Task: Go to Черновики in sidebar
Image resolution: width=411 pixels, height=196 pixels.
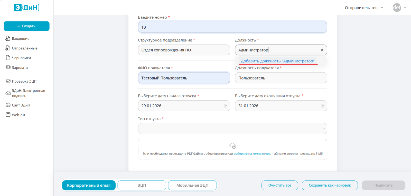Action: click(x=21, y=58)
